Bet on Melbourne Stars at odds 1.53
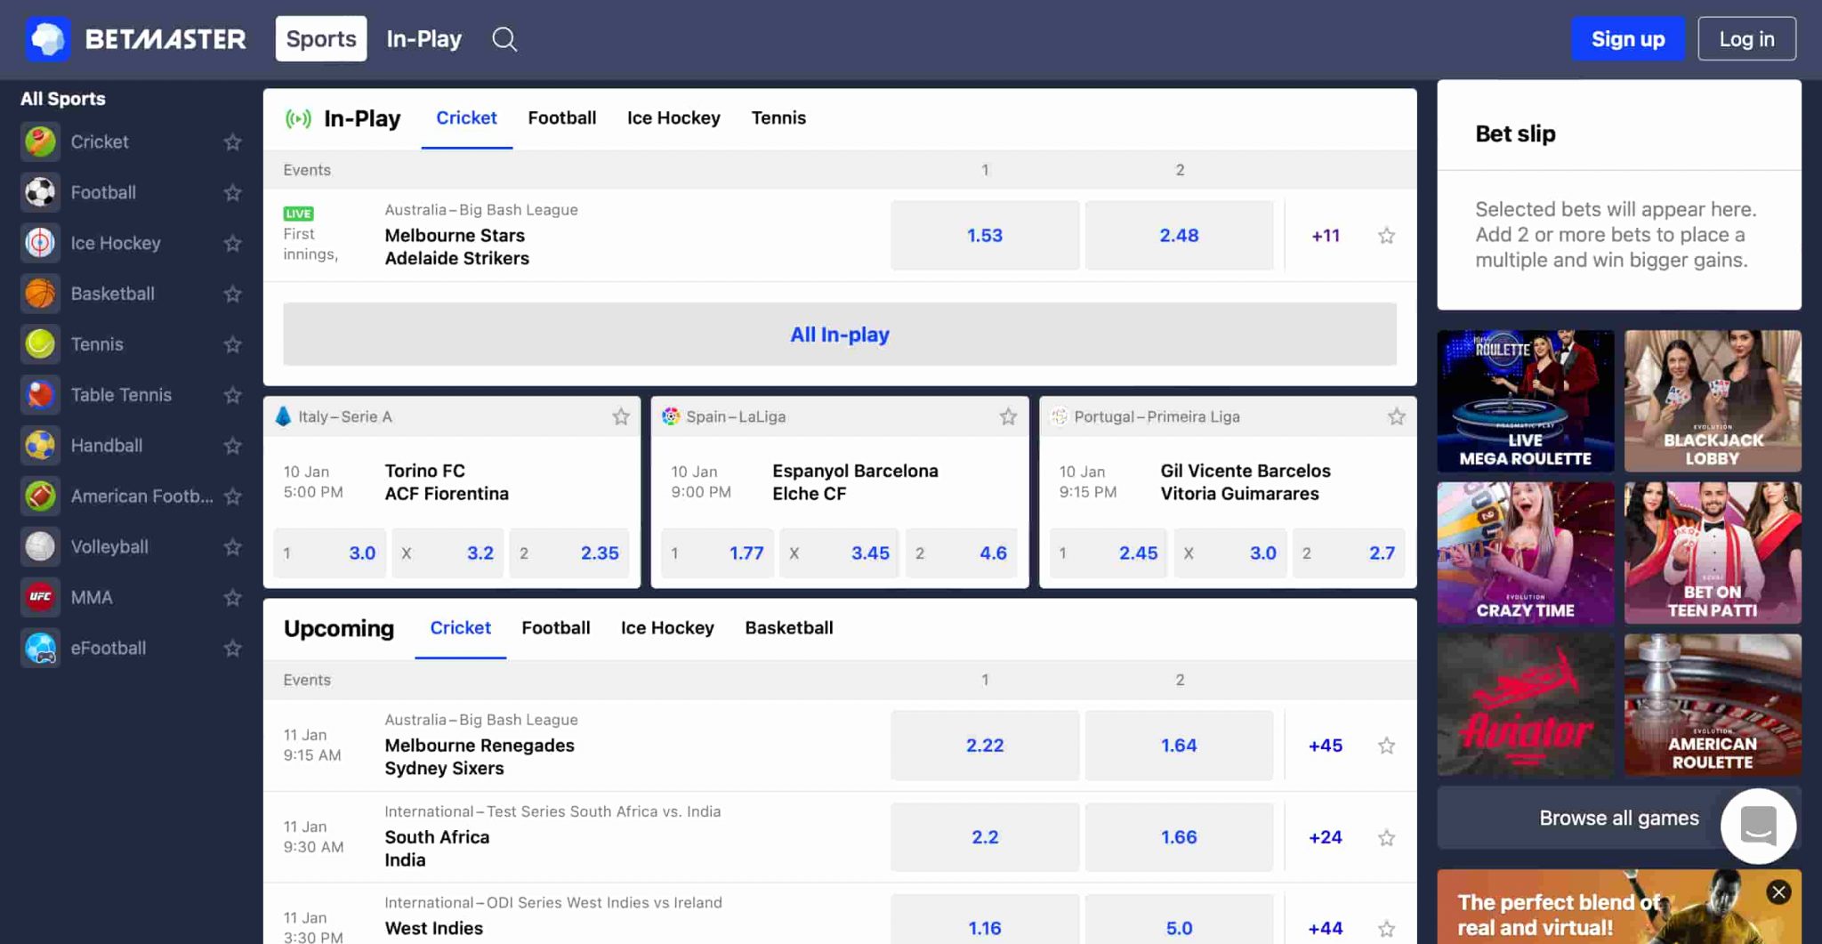 point(984,236)
